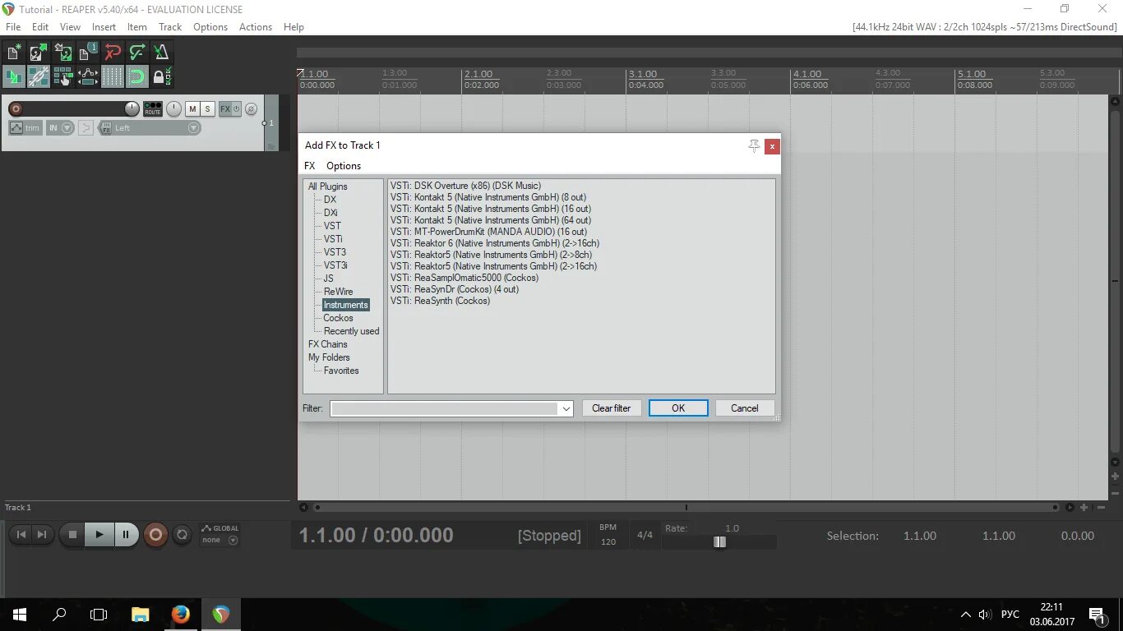
Task: Select VSTi category in plugin tree
Action: tap(333, 239)
